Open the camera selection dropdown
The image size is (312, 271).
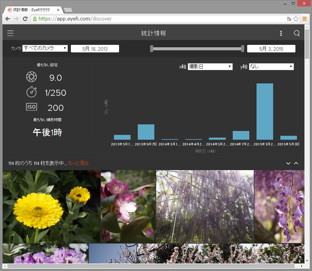coord(45,48)
